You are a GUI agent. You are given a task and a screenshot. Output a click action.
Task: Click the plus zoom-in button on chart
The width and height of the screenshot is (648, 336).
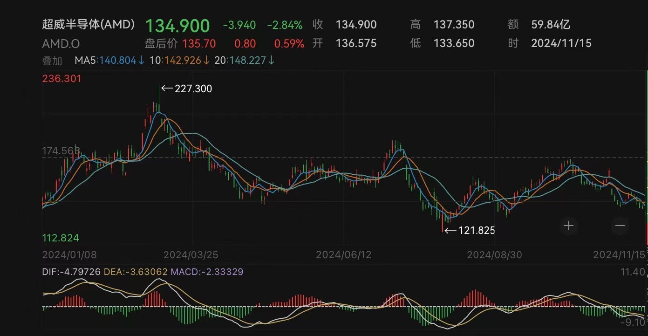pyautogui.click(x=569, y=226)
